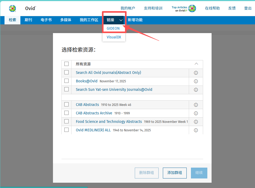Open 我的帐户 in top navigation
The height and width of the screenshot is (188, 255).
(128, 8)
